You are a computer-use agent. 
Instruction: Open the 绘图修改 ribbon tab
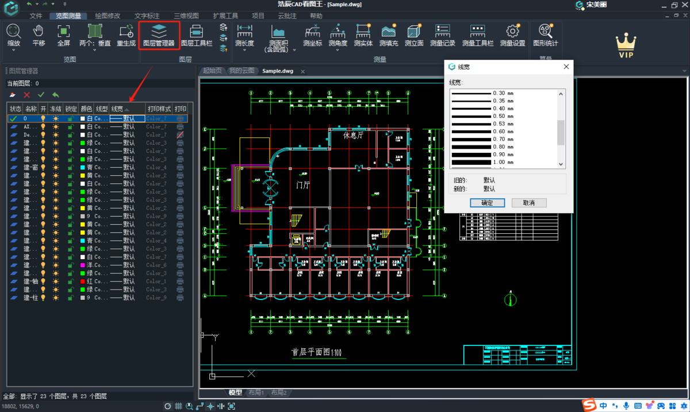(x=108, y=16)
